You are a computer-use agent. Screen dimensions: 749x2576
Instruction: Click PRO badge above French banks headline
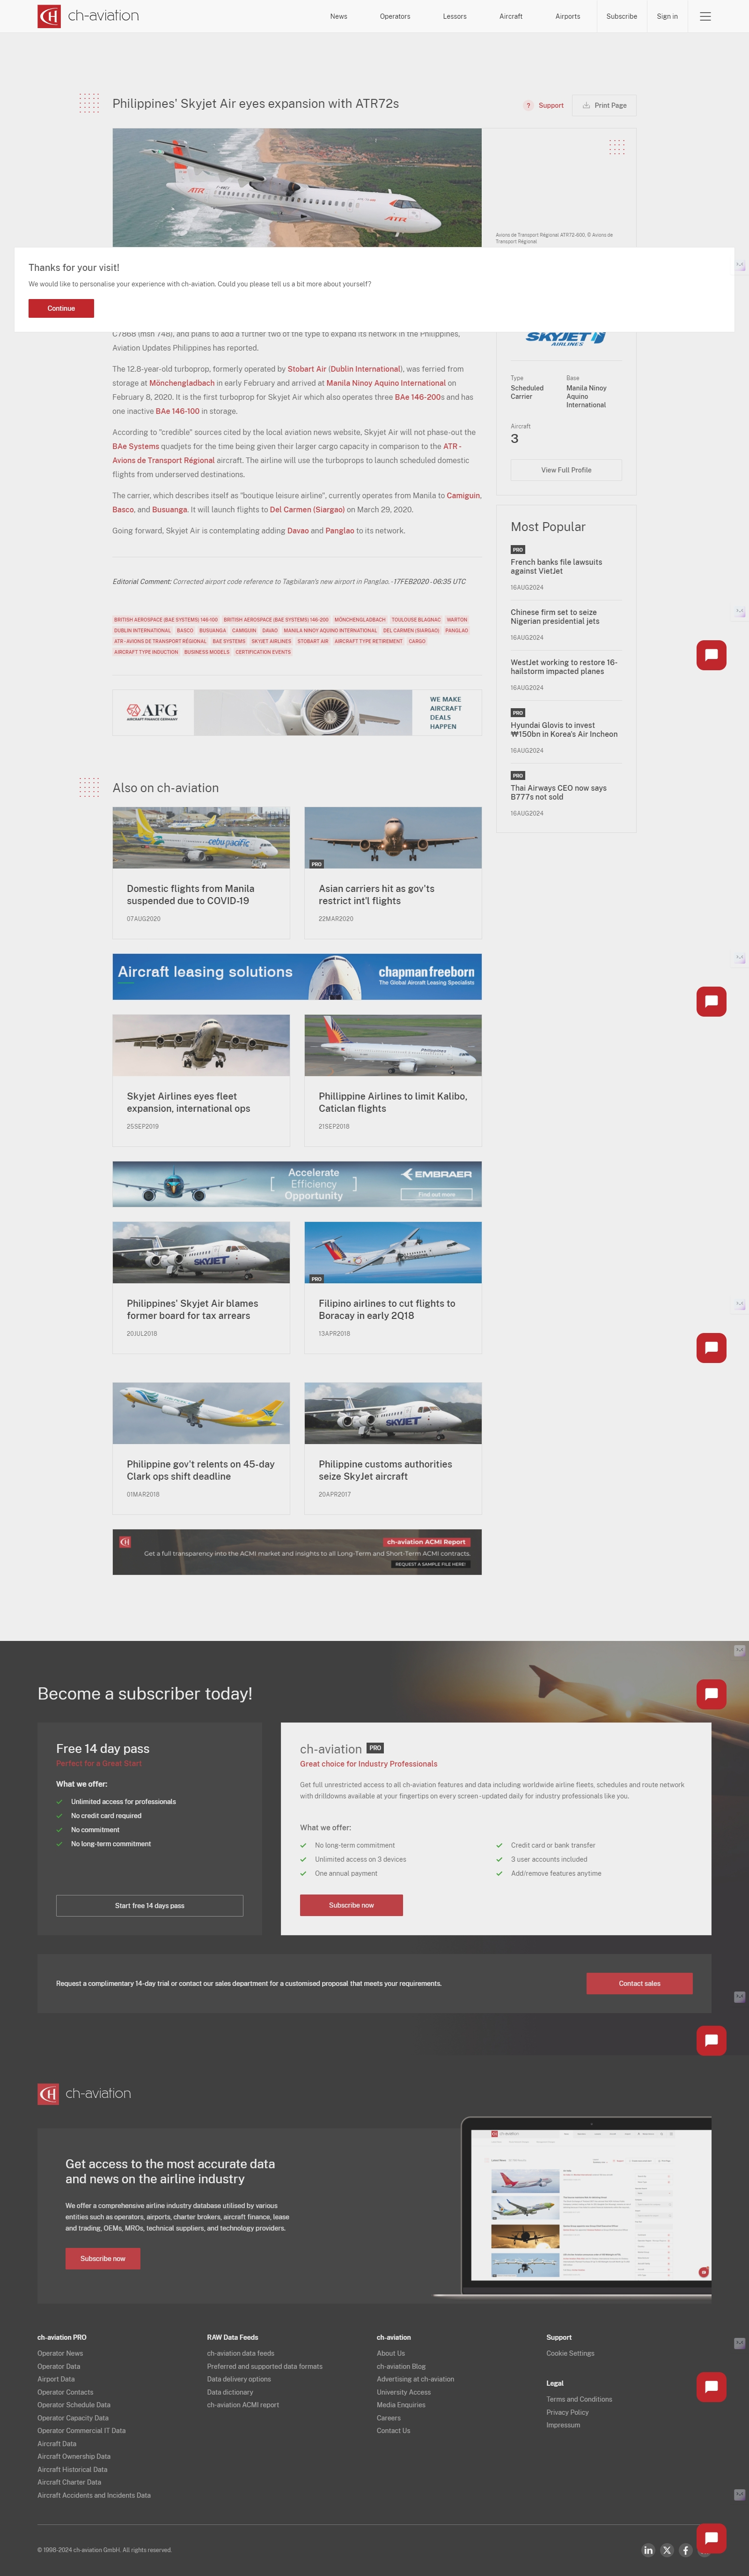pyautogui.click(x=517, y=550)
